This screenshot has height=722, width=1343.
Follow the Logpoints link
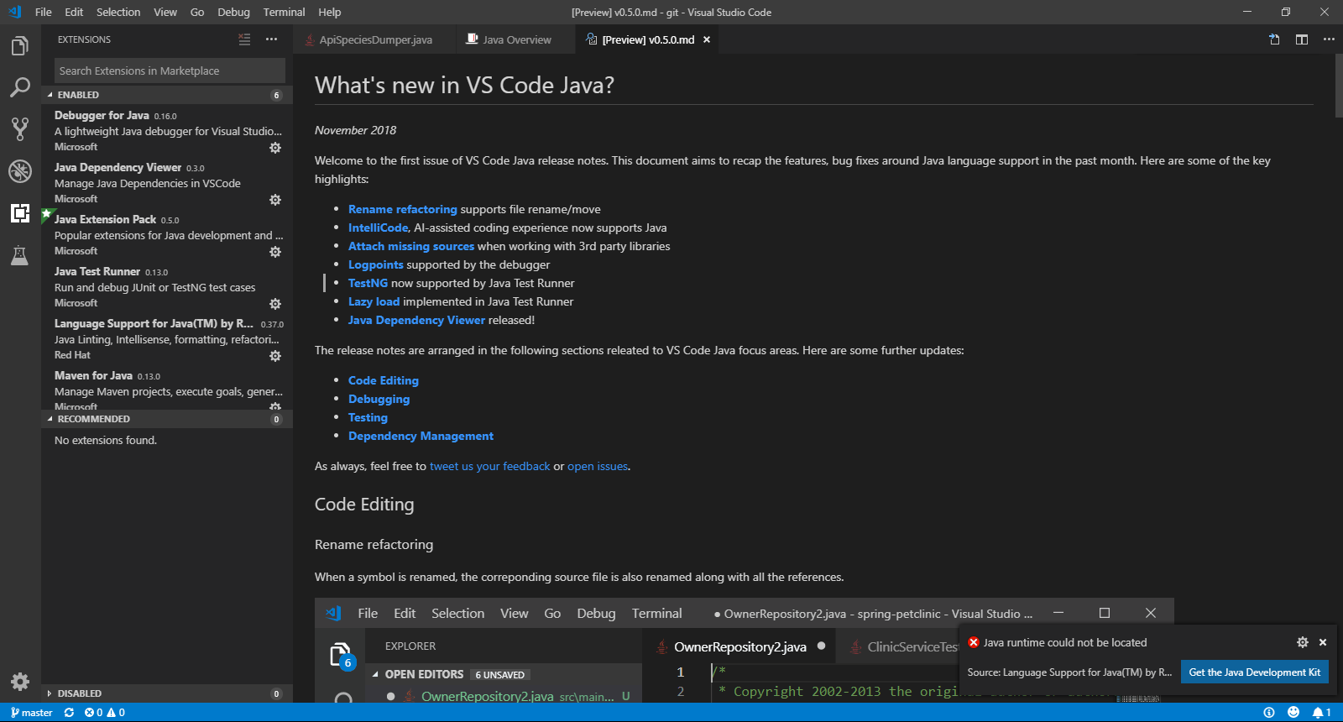376,264
